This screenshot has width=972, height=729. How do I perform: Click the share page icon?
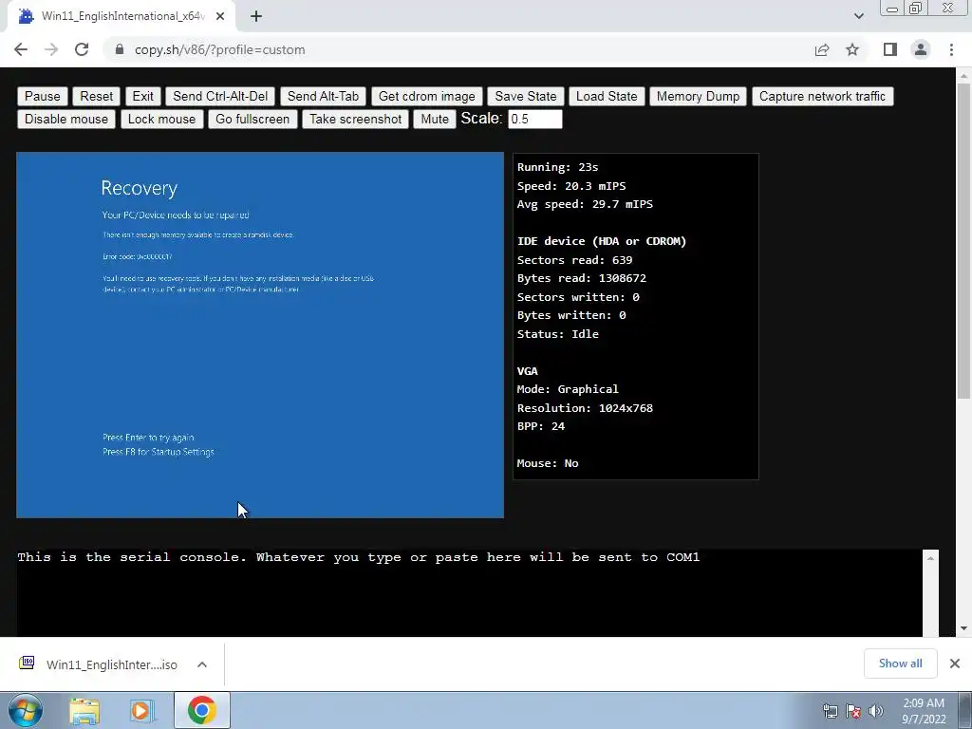click(822, 49)
